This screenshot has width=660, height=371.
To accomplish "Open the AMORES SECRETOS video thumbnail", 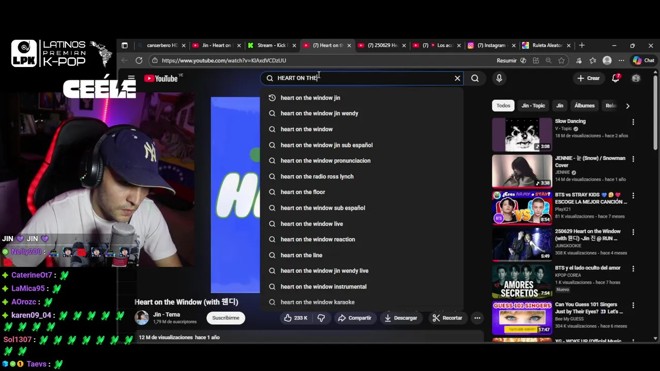I will tap(522, 281).
